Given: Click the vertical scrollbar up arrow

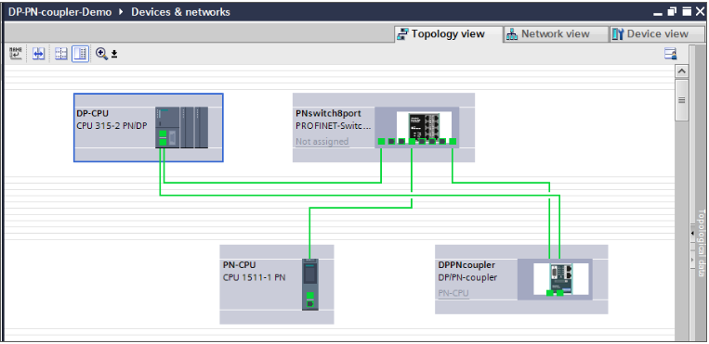Looking at the screenshot, I should click(x=682, y=70).
